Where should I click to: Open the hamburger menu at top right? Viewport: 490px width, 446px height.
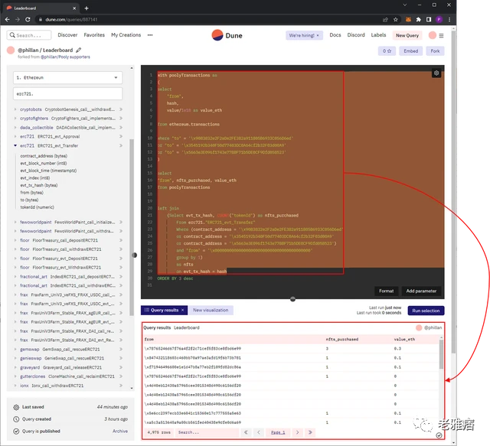[x=441, y=36]
